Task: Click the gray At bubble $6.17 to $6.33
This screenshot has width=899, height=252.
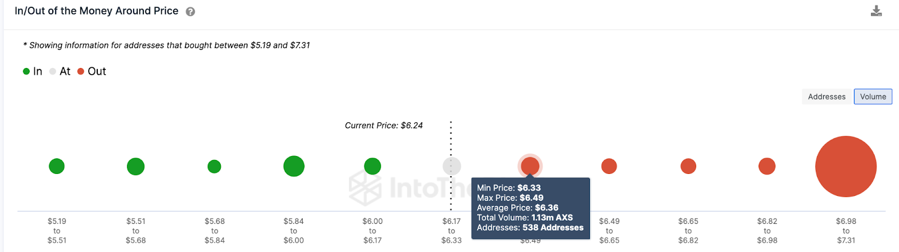Action: [452, 166]
